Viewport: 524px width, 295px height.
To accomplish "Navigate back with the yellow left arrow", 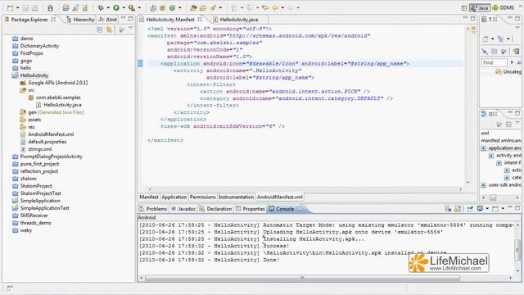I will (x=275, y=7).
